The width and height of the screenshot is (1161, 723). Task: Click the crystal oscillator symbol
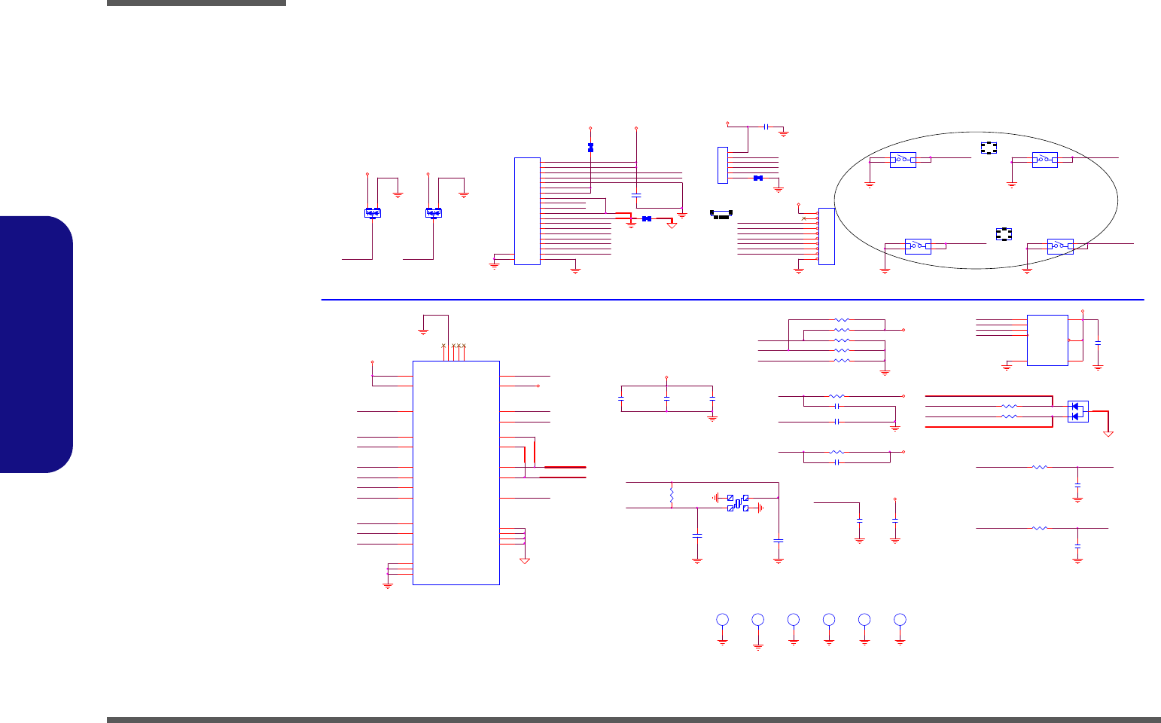[x=738, y=503]
